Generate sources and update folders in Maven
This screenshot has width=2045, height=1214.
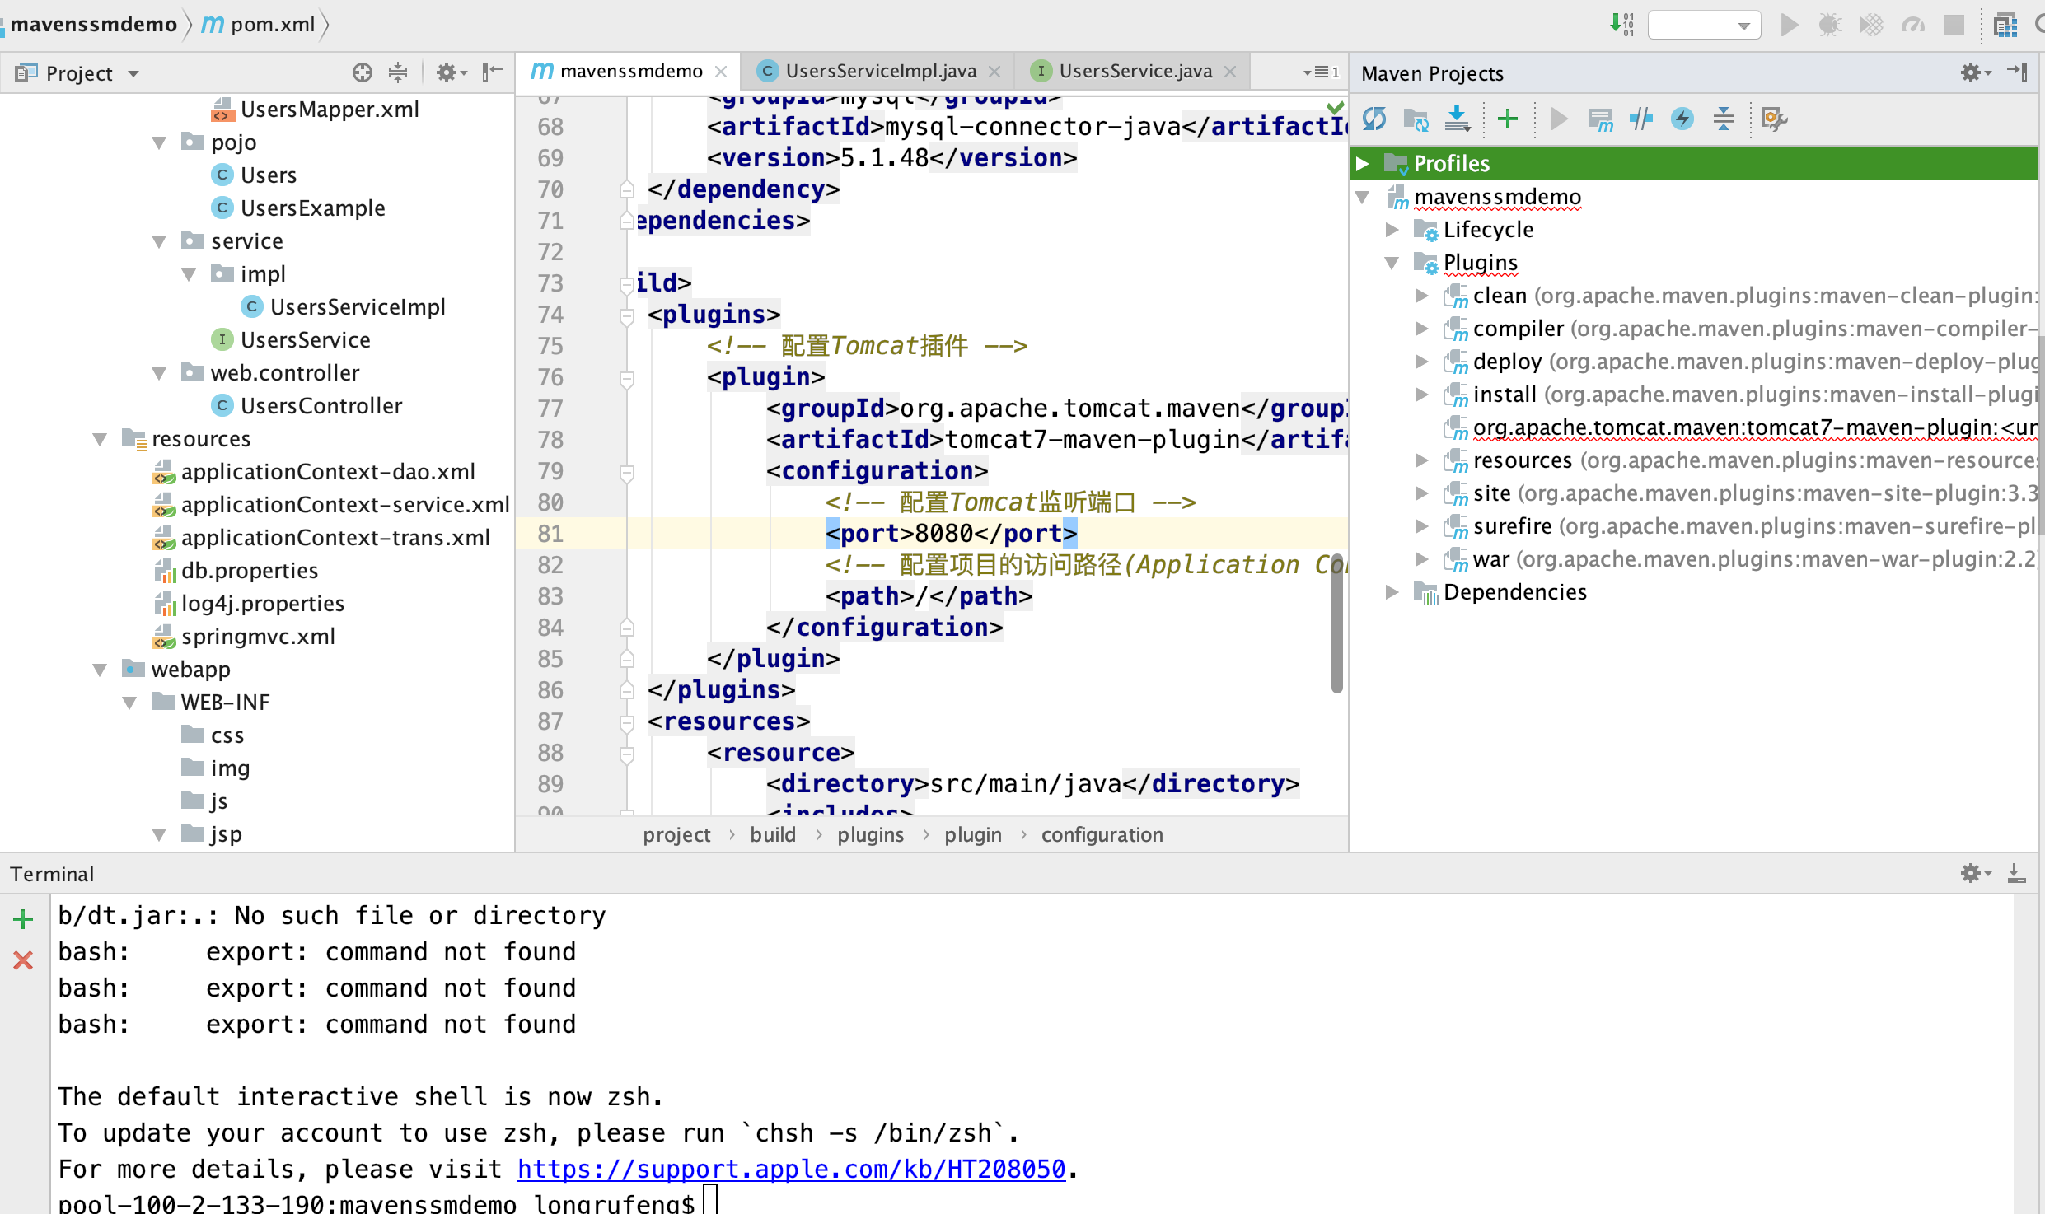pyautogui.click(x=1416, y=119)
